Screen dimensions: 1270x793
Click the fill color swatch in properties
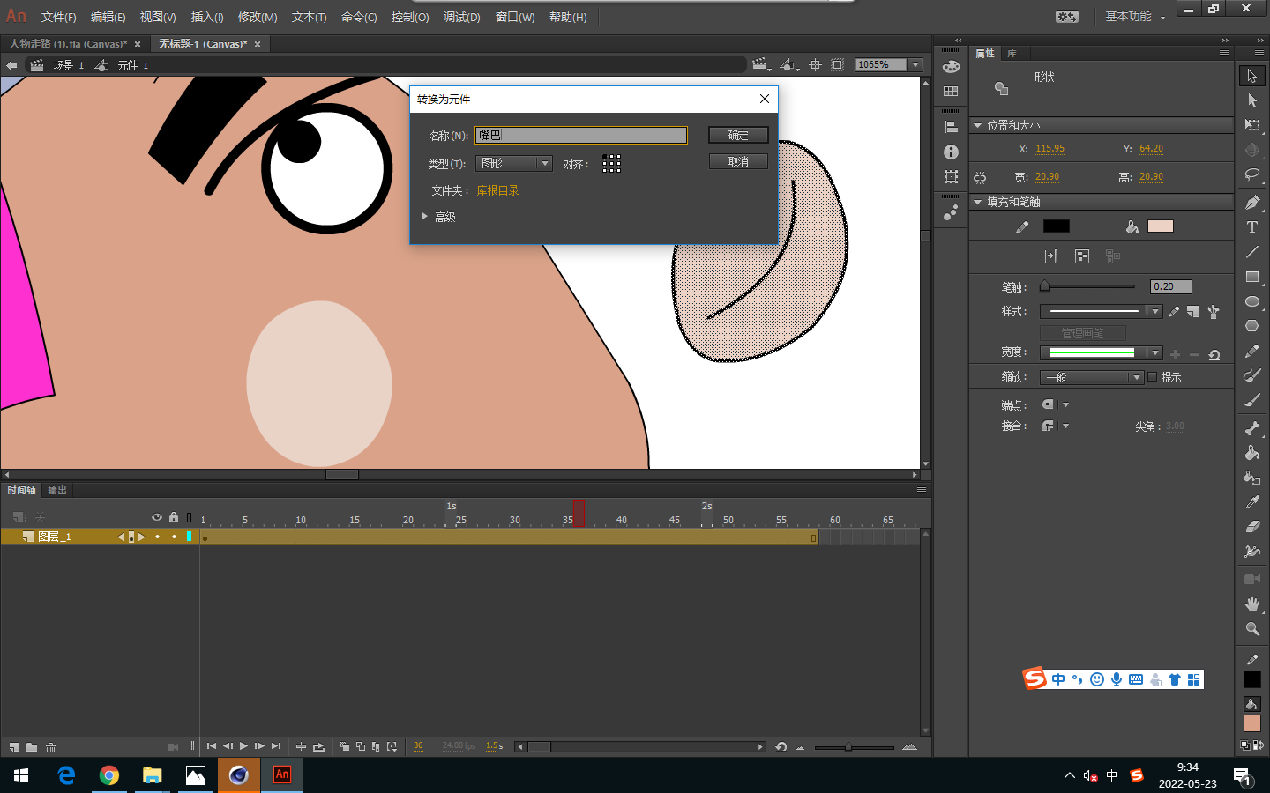tap(1160, 226)
